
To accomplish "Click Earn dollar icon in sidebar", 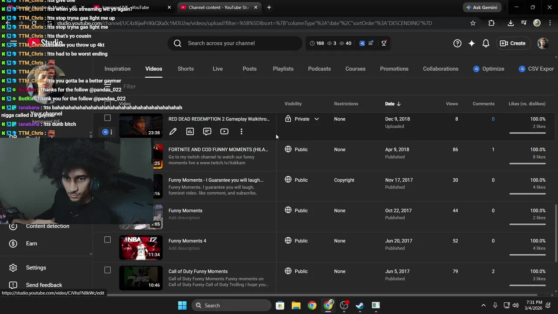I will (x=13, y=243).
